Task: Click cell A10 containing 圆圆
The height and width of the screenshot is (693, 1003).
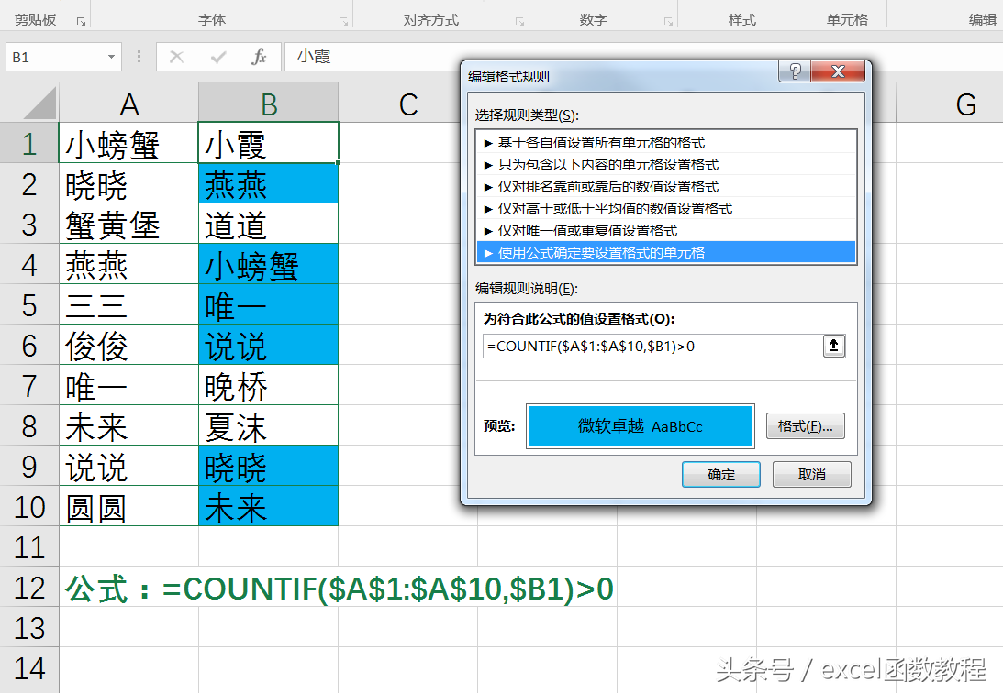Action: coord(128,507)
